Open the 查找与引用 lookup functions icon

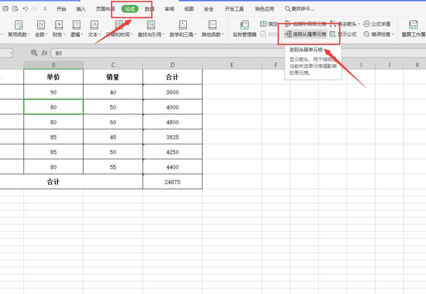pos(151,25)
